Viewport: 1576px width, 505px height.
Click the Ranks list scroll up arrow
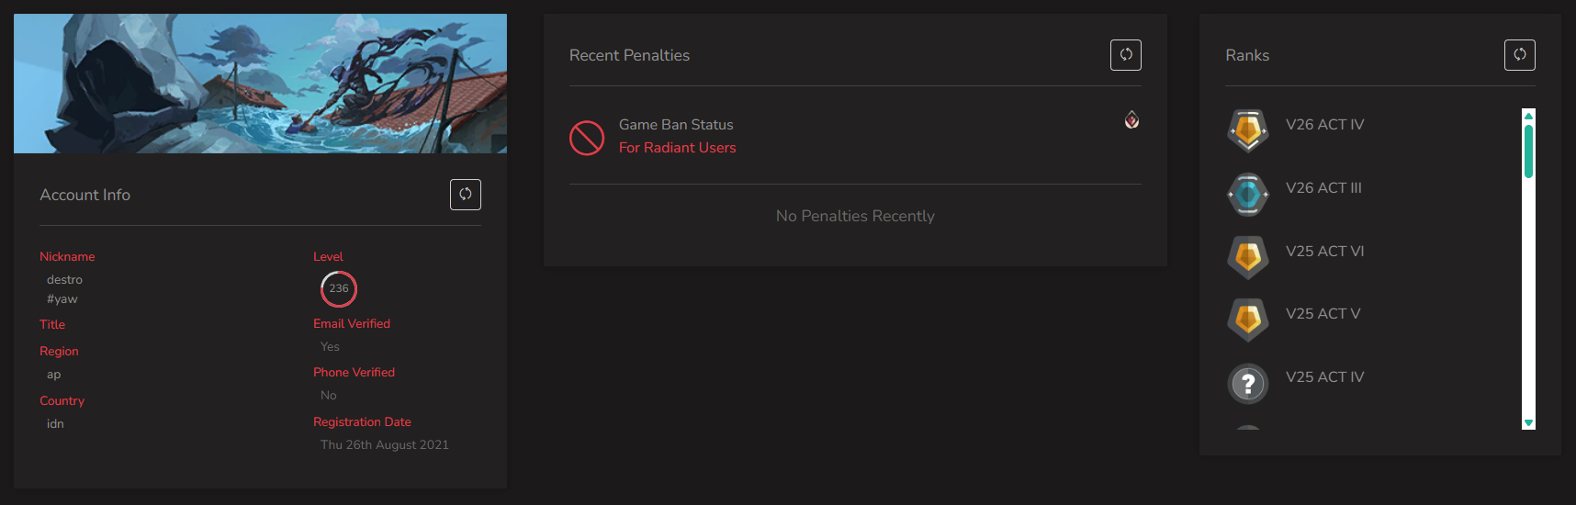[1528, 116]
